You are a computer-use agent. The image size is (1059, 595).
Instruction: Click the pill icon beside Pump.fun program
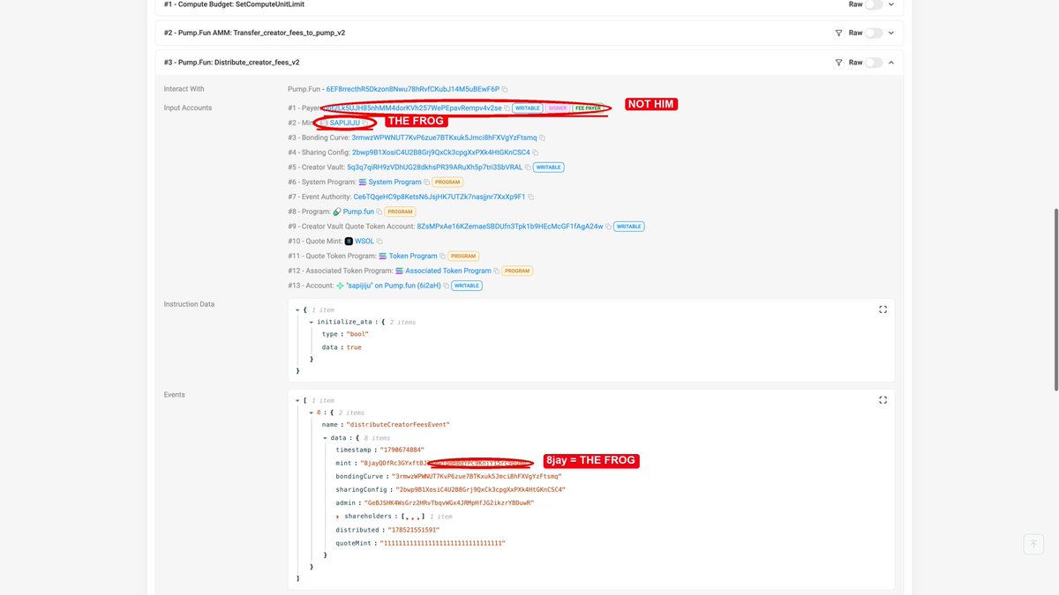(336, 212)
